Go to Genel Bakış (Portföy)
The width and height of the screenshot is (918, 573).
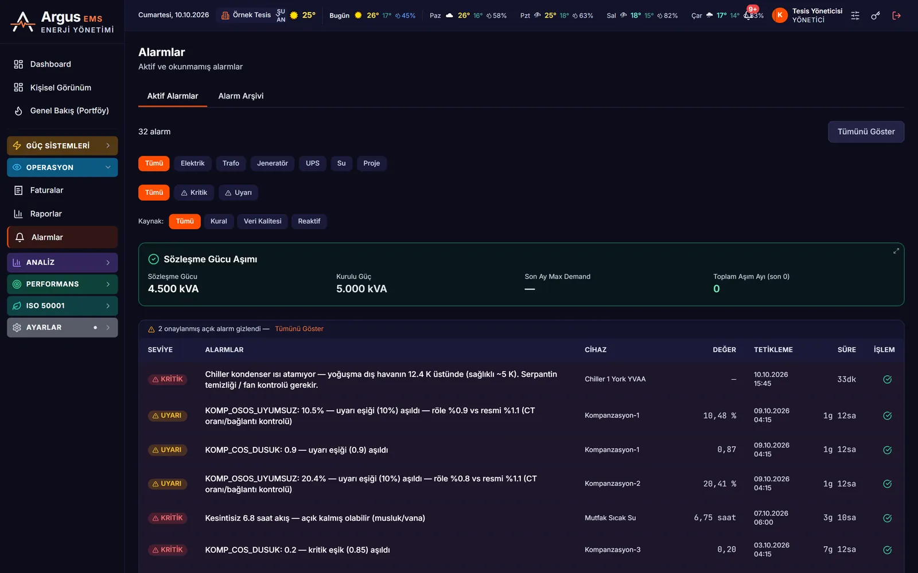(62, 111)
